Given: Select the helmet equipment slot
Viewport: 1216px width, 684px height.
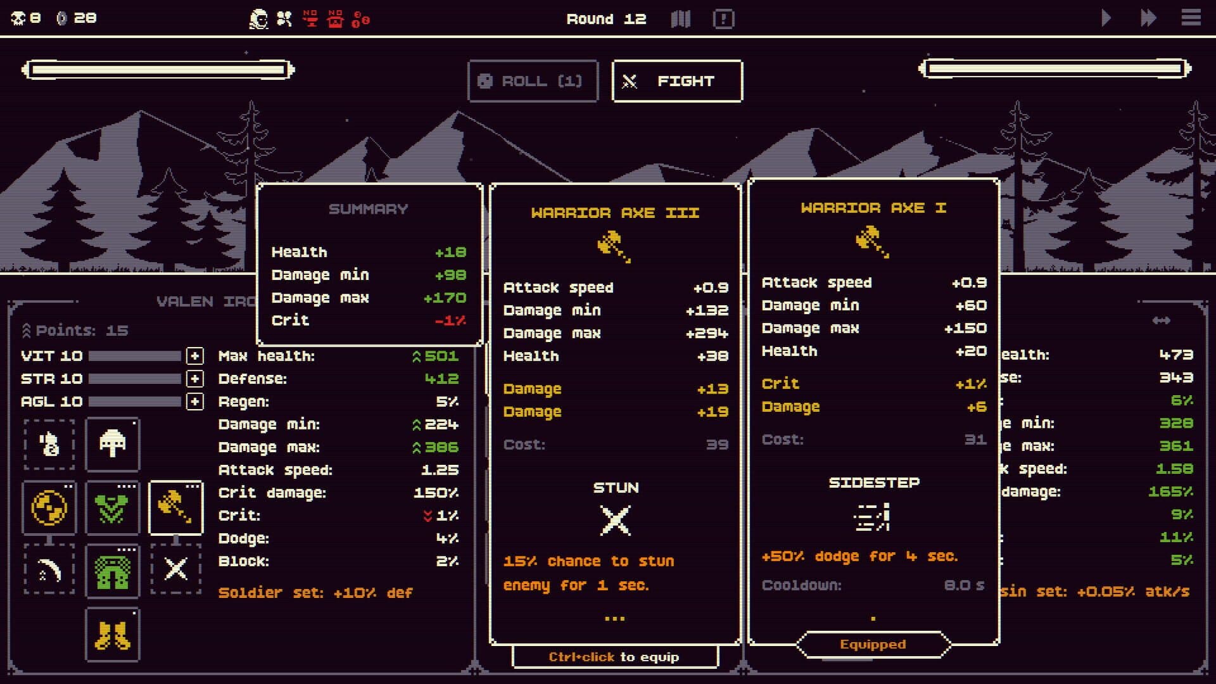Looking at the screenshot, I should 113,445.
